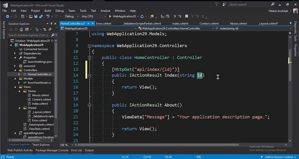
Task: Click Sync with Active Document icon
Action: (45, 29)
